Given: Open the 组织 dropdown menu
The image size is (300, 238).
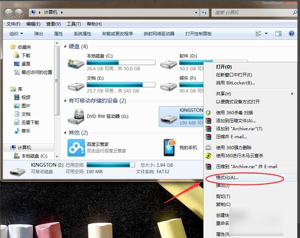Looking at the screenshot, I should pos(16,34).
